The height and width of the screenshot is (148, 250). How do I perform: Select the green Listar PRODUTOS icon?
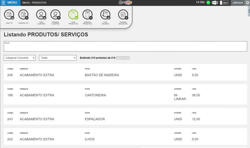click(73, 15)
